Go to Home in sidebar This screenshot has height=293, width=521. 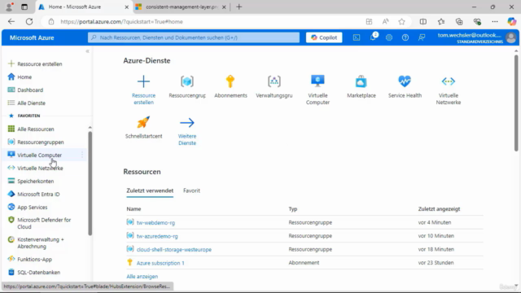click(24, 77)
